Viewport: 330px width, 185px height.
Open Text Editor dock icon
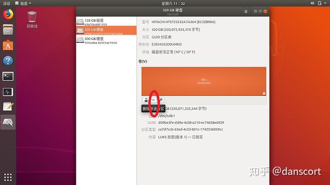click(x=8, y=106)
